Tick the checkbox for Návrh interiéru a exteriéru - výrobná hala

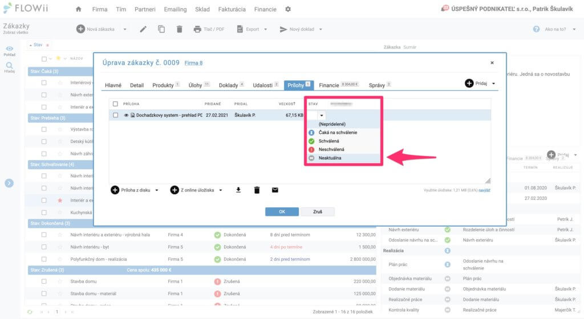pos(44,235)
